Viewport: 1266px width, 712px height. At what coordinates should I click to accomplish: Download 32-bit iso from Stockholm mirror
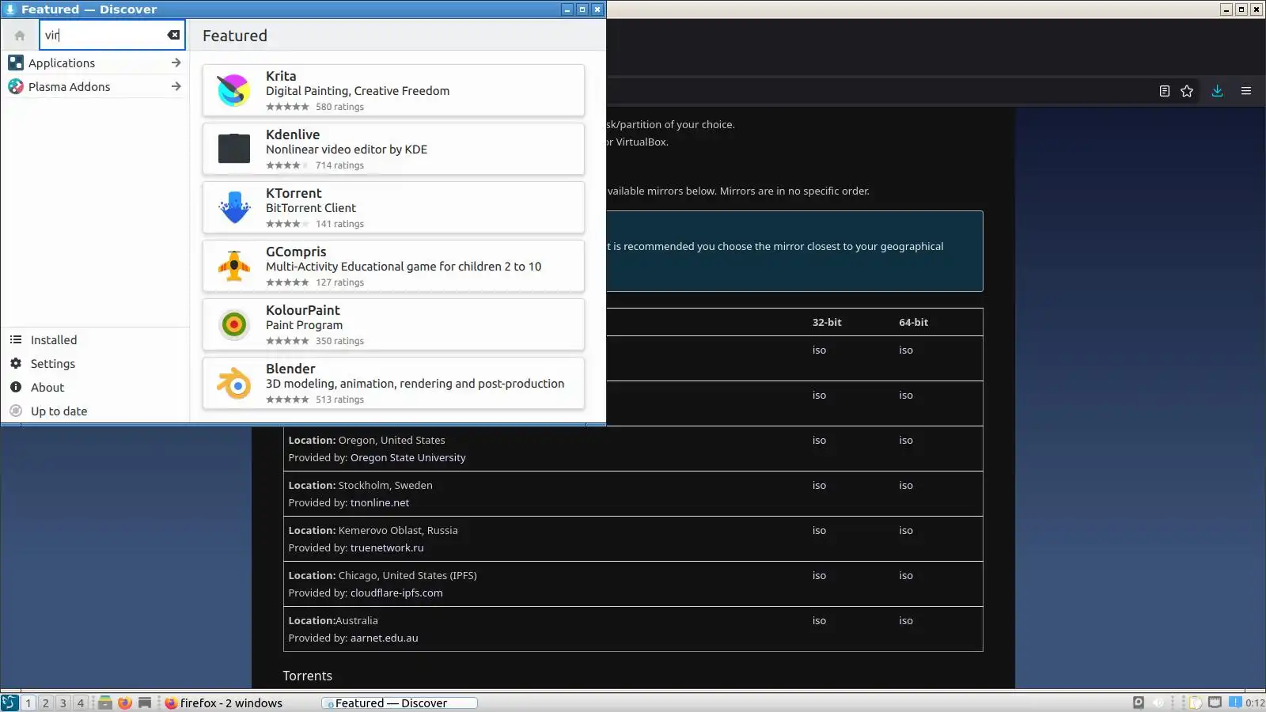click(819, 486)
